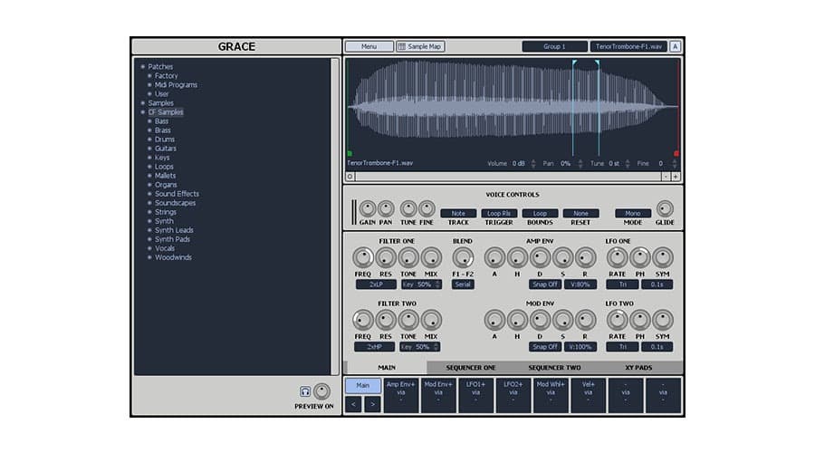Click LFO Two RATE knob
Image resolution: width=815 pixels, height=453 pixels.
click(x=617, y=320)
